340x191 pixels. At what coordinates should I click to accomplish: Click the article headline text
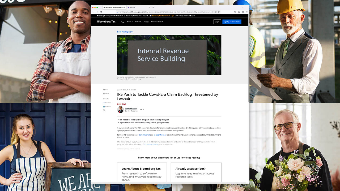[168, 97]
